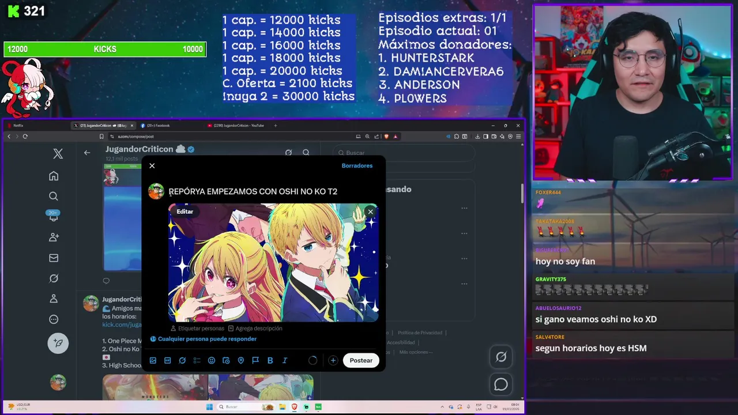Image resolution: width=738 pixels, height=415 pixels.
Task: Add a GIF to the post
Action: (167, 360)
